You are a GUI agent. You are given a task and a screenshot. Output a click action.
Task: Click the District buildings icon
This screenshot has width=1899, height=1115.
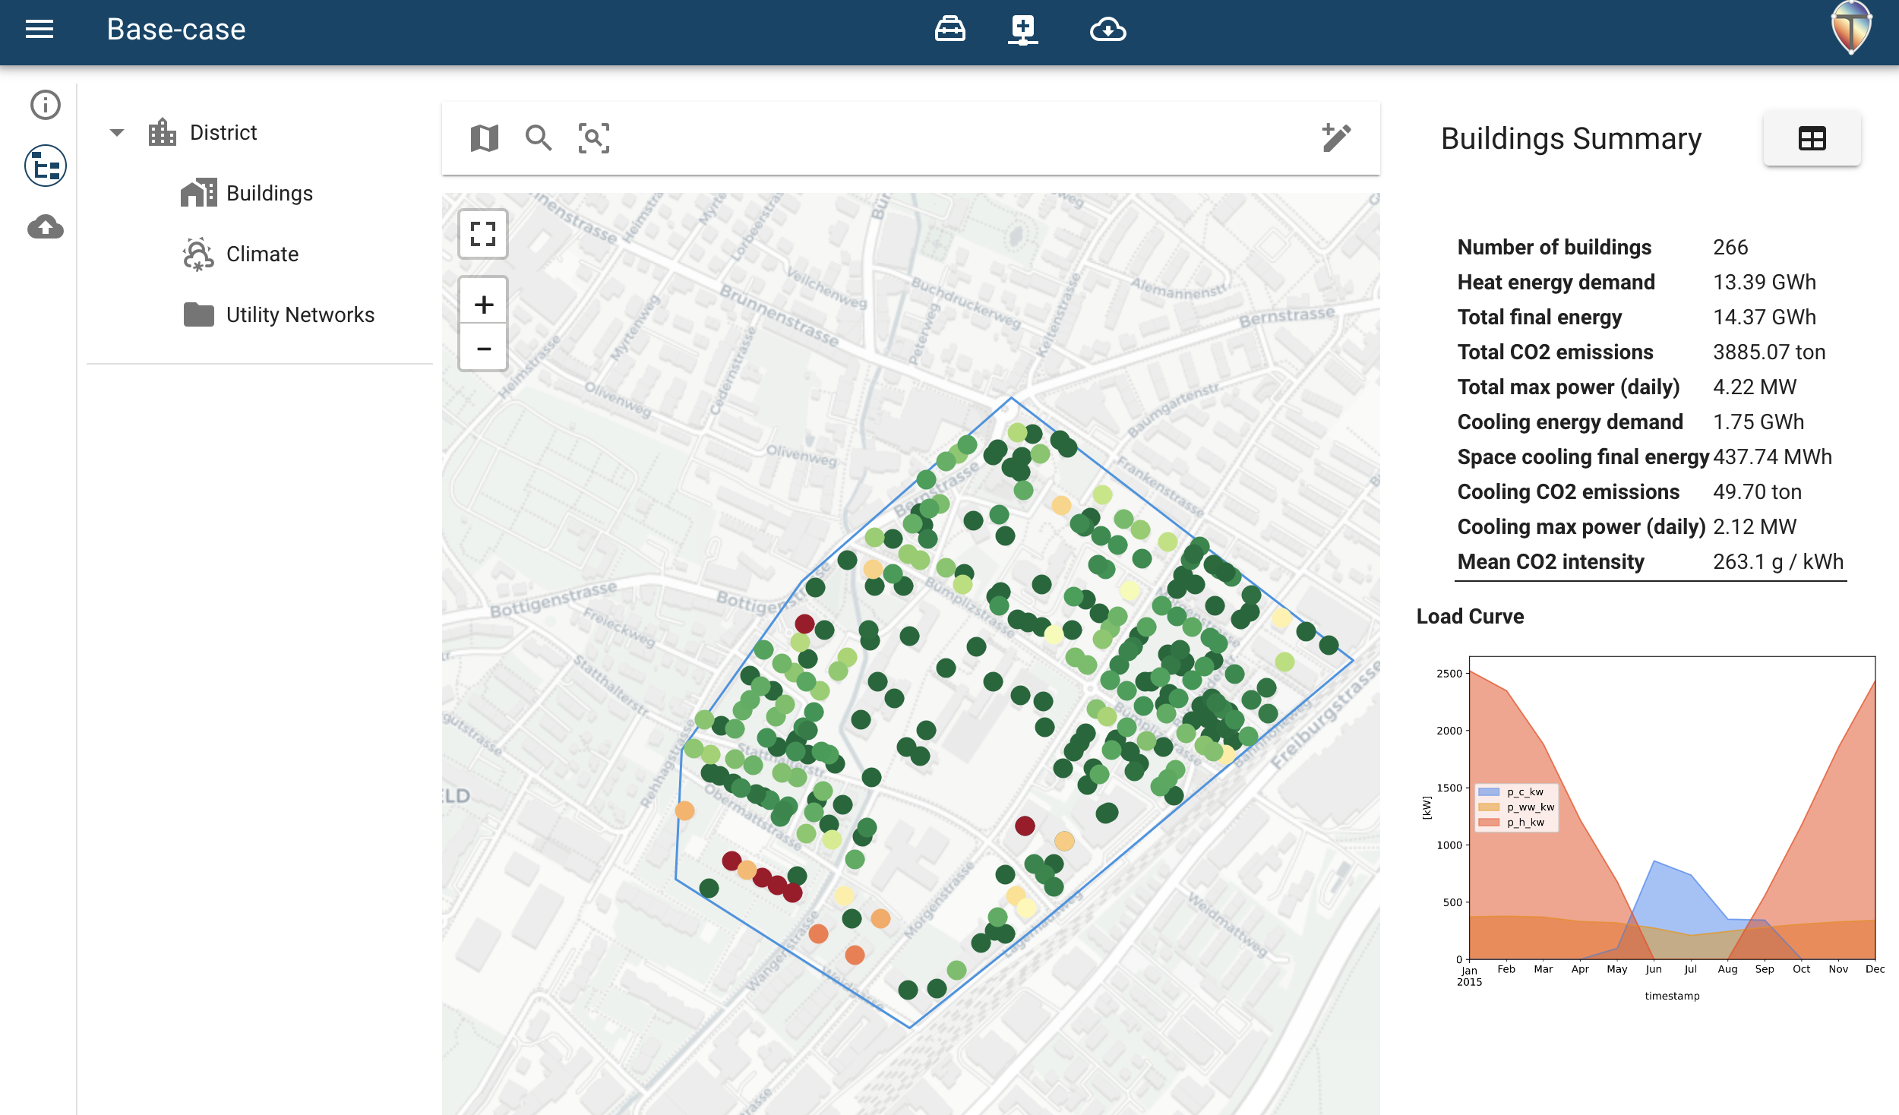pos(163,132)
